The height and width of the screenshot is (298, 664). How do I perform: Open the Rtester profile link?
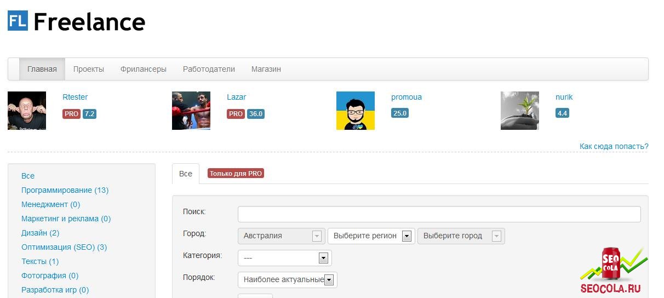(x=75, y=97)
